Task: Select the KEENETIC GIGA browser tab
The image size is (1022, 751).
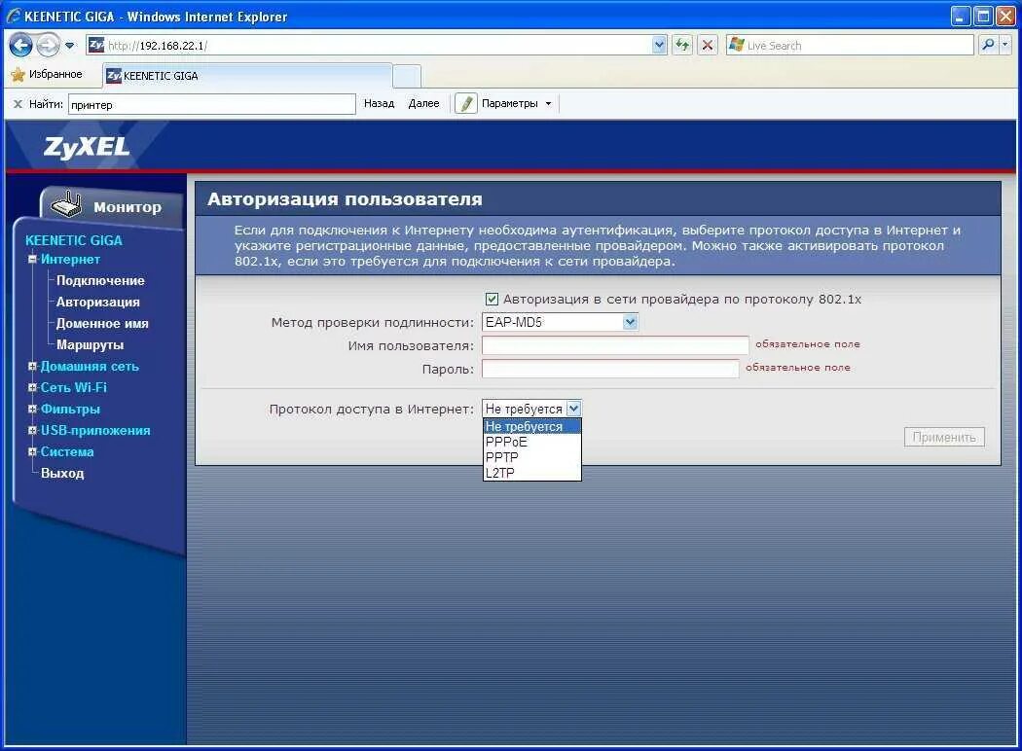Action: [247, 76]
